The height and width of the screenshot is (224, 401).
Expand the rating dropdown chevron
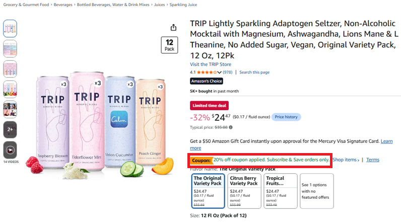pos(219,72)
